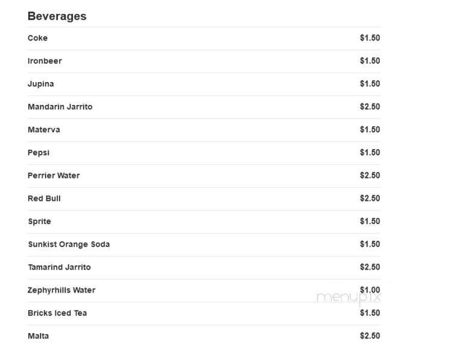Choose the Bricks Iced Tea item
457x347 pixels.
coord(57,313)
